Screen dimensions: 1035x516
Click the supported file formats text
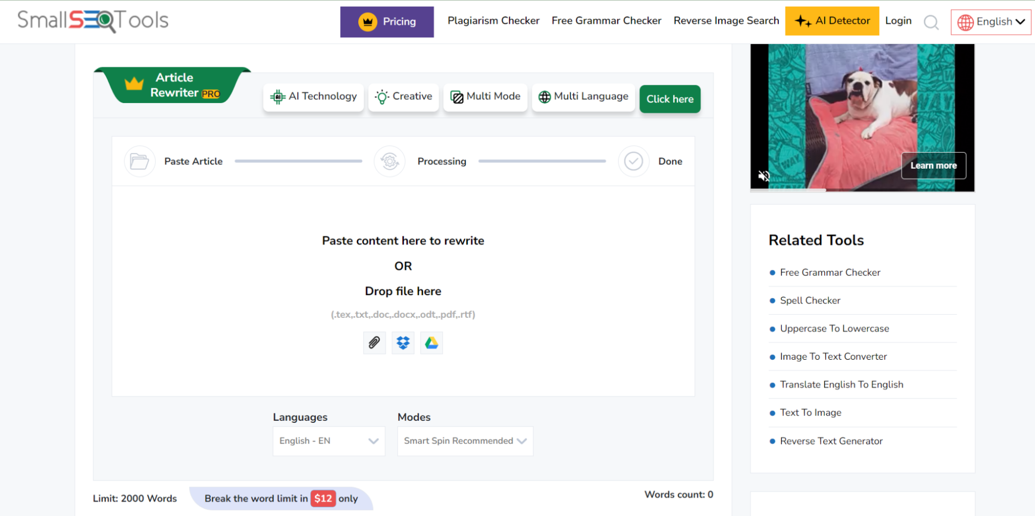coord(403,314)
